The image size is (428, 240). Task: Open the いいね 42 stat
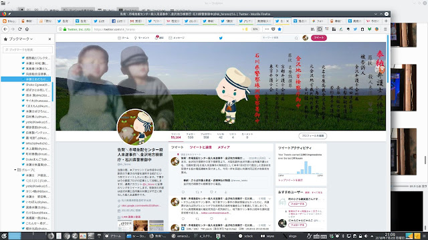pos(220,136)
